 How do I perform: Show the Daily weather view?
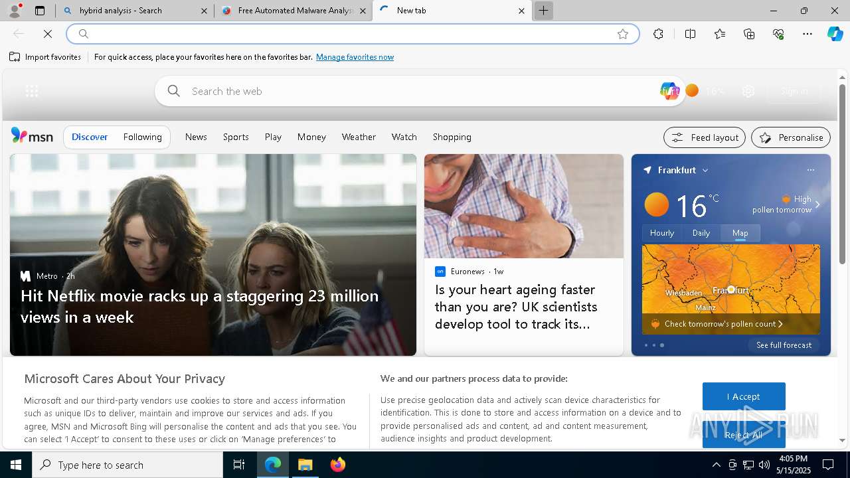(x=701, y=233)
